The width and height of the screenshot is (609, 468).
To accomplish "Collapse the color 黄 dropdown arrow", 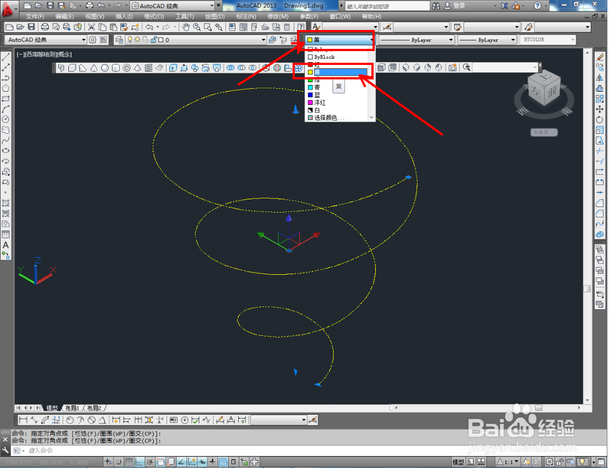I will click(371, 39).
